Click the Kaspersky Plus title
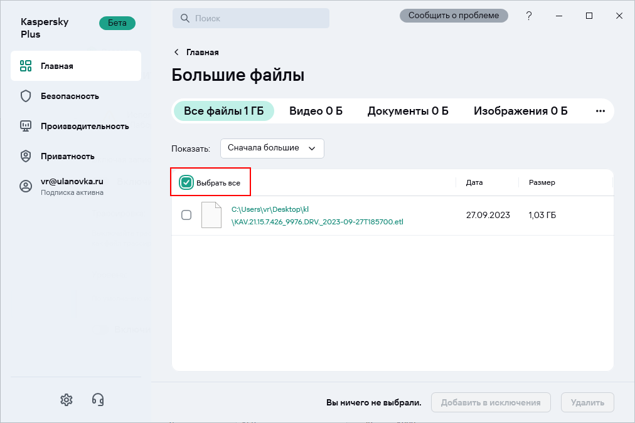Image resolution: width=635 pixels, height=423 pixels. [45, 28]
